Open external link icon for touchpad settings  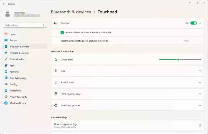click(200, 125)
